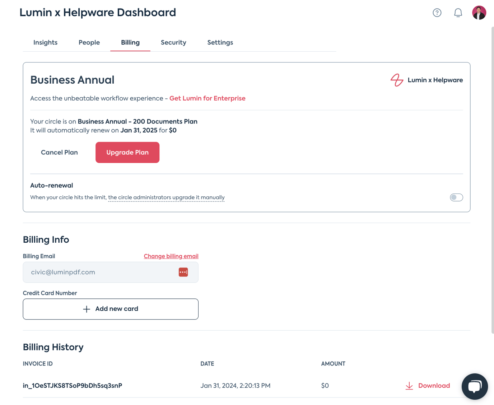Click the download arrow icon for the invoice
Screen dimensions: 494x405
tap(409, 386)
